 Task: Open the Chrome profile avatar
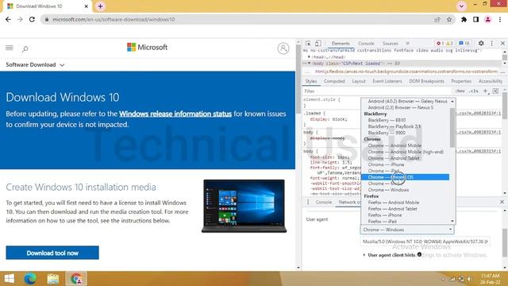coord(487,19)
